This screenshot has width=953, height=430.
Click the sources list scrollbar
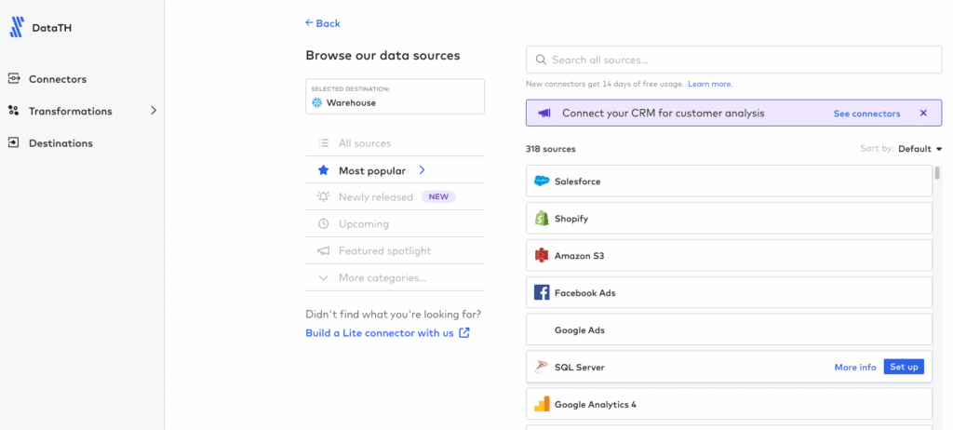point(938,173)
